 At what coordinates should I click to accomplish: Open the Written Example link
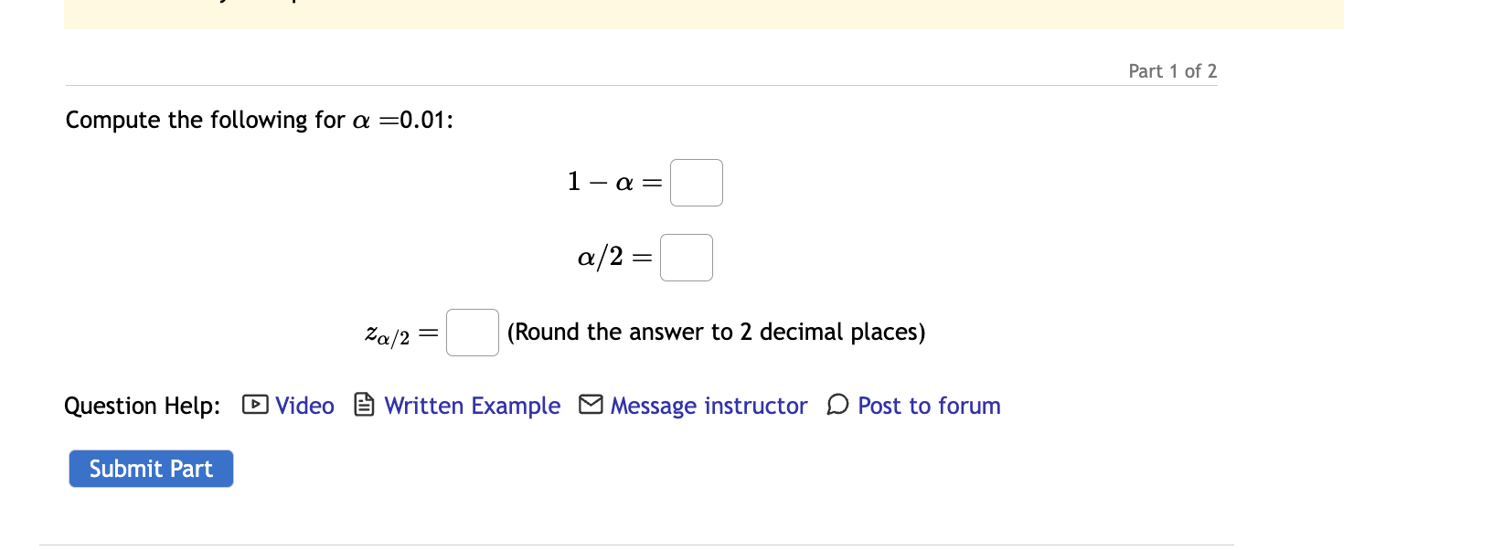point(472,405)
